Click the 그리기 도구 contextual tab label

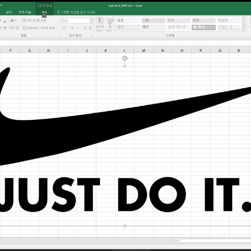pos(44,6)
